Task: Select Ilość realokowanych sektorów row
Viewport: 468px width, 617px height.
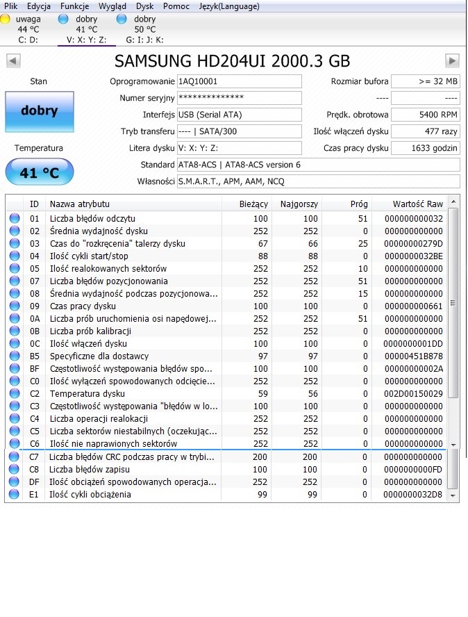Action: (x=226, y=269)
